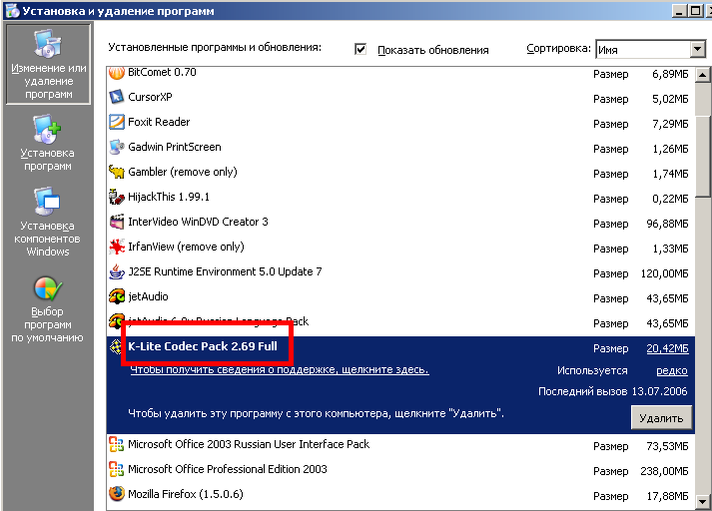
Task: Click the K-Lite Codec Pack icon
Action: click(116, 346)
